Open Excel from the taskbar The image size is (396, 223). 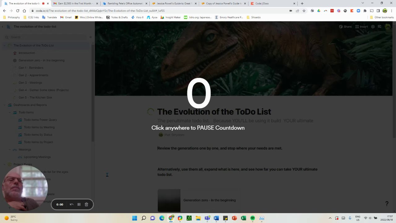tap(243, 218)
